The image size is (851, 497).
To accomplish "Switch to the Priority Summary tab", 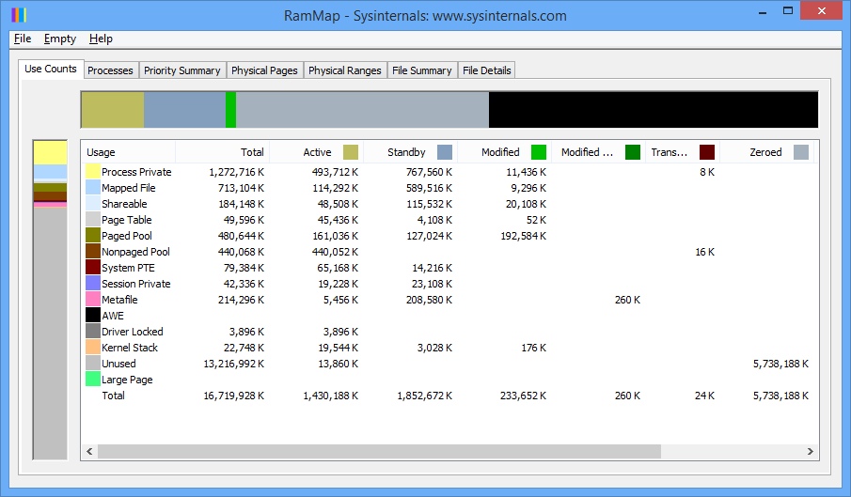I will tap(182, 70).
